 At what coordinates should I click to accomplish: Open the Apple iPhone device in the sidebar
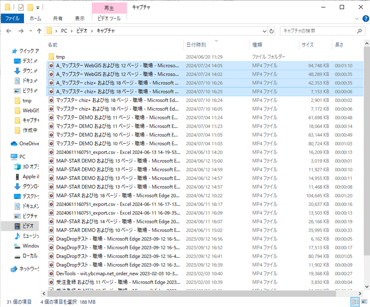pos(27,177)
